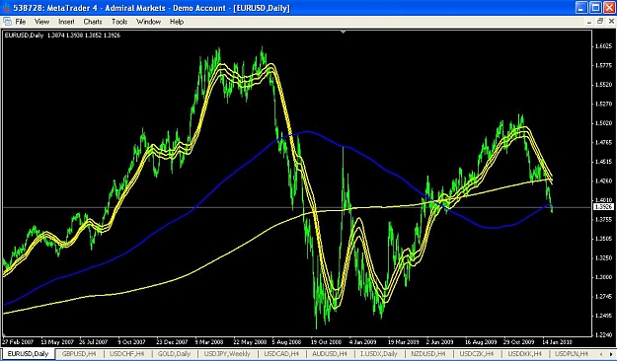Click the EURUSD,Daily OHLC header text
Viewport: 617px width, 361px height.
(x=62, y=35)
